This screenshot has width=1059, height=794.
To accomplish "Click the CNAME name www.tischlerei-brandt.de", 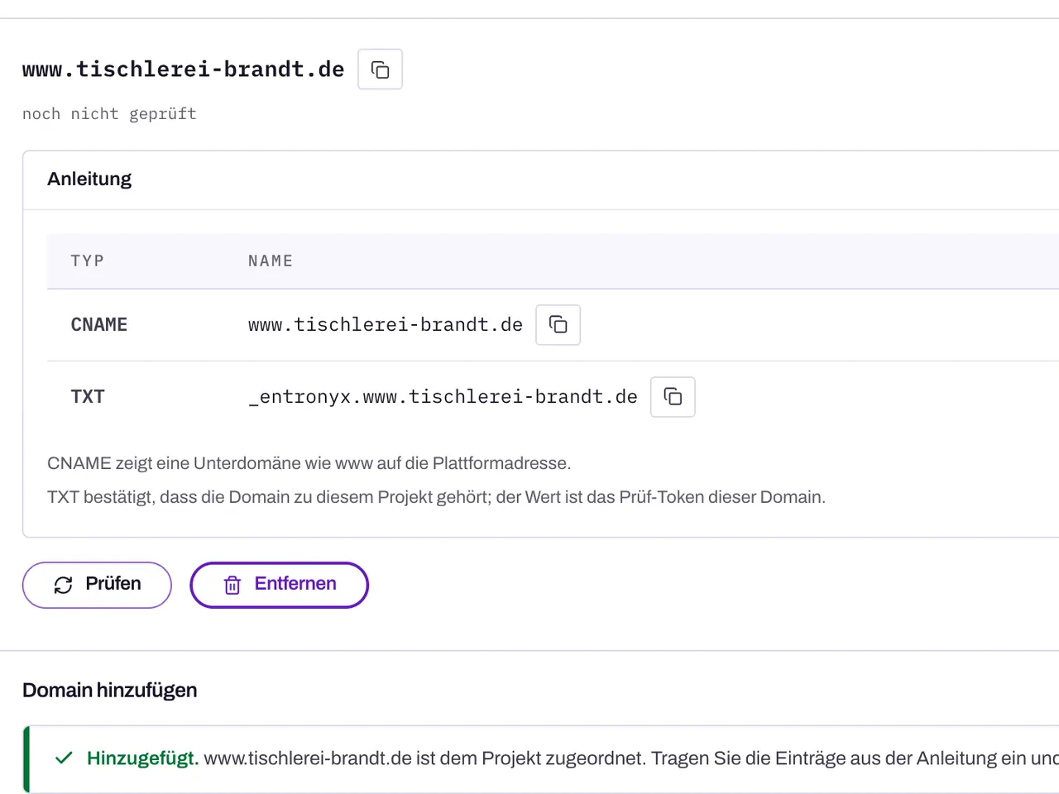I will point(386,325).
